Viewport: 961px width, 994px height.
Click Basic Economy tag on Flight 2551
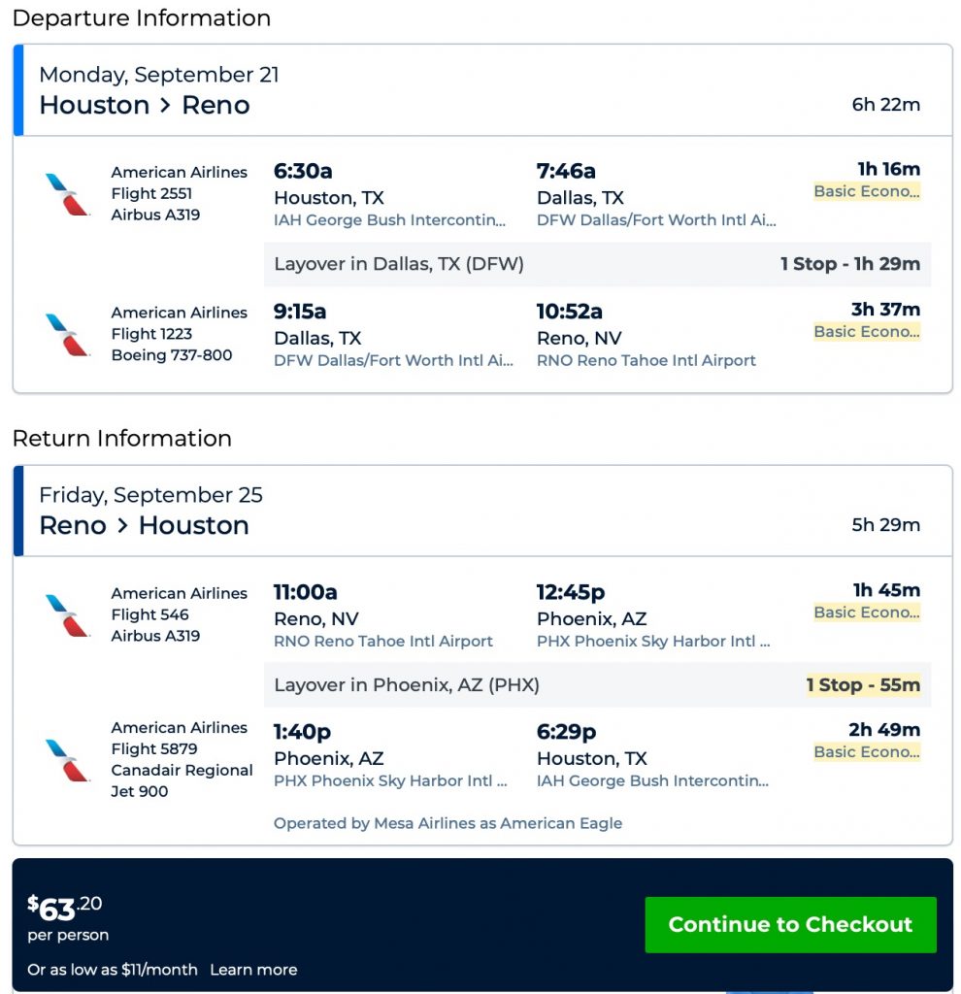click(x=866, y=191)
